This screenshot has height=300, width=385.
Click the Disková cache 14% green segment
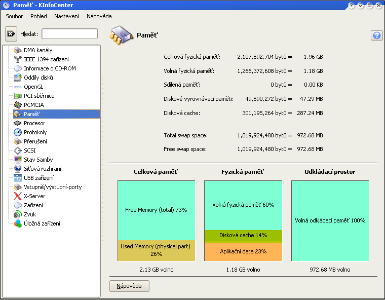[x=243, y=236]
